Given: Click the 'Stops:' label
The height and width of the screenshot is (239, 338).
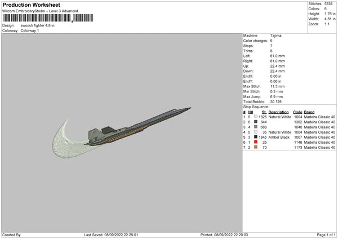Looking at the screenshot, I should pos(248,46).
